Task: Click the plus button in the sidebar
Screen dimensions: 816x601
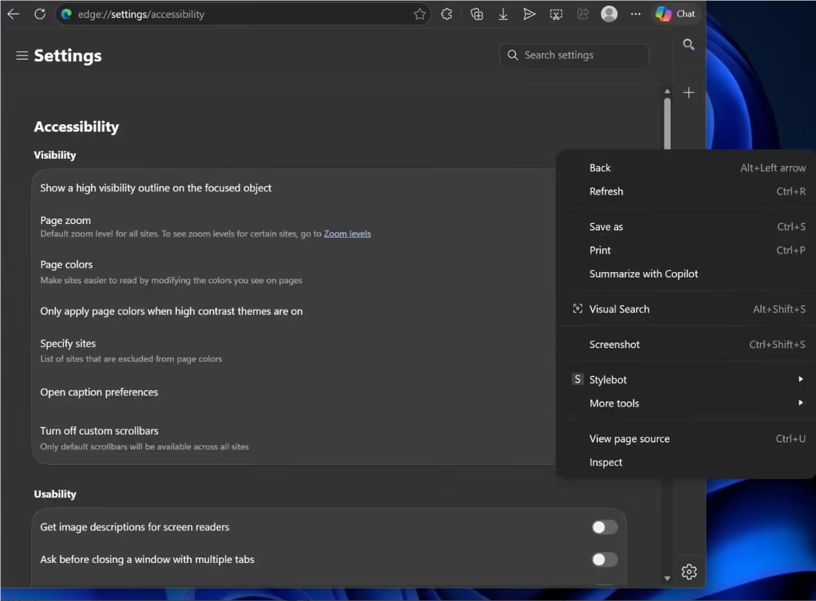Action: click(689, 93)
